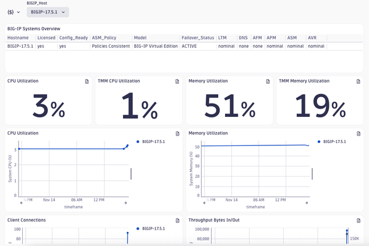Open details icon on Memory Utilization line chart
Viewport: 369px width, 246px height.
(359, 133)
